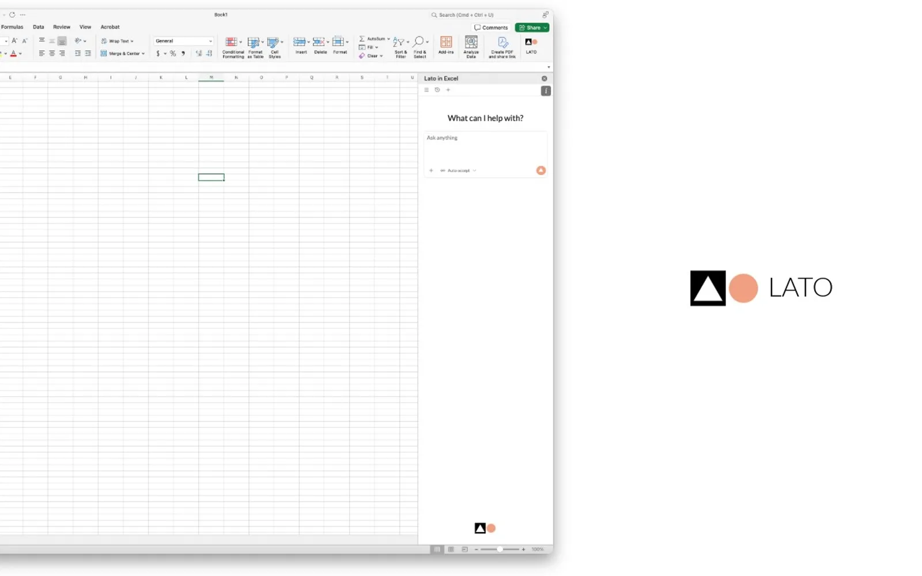This screenshot has height=576, width=922.
Task: Adjust the zoom slider in status bar
Action: [x=500, y=550]
